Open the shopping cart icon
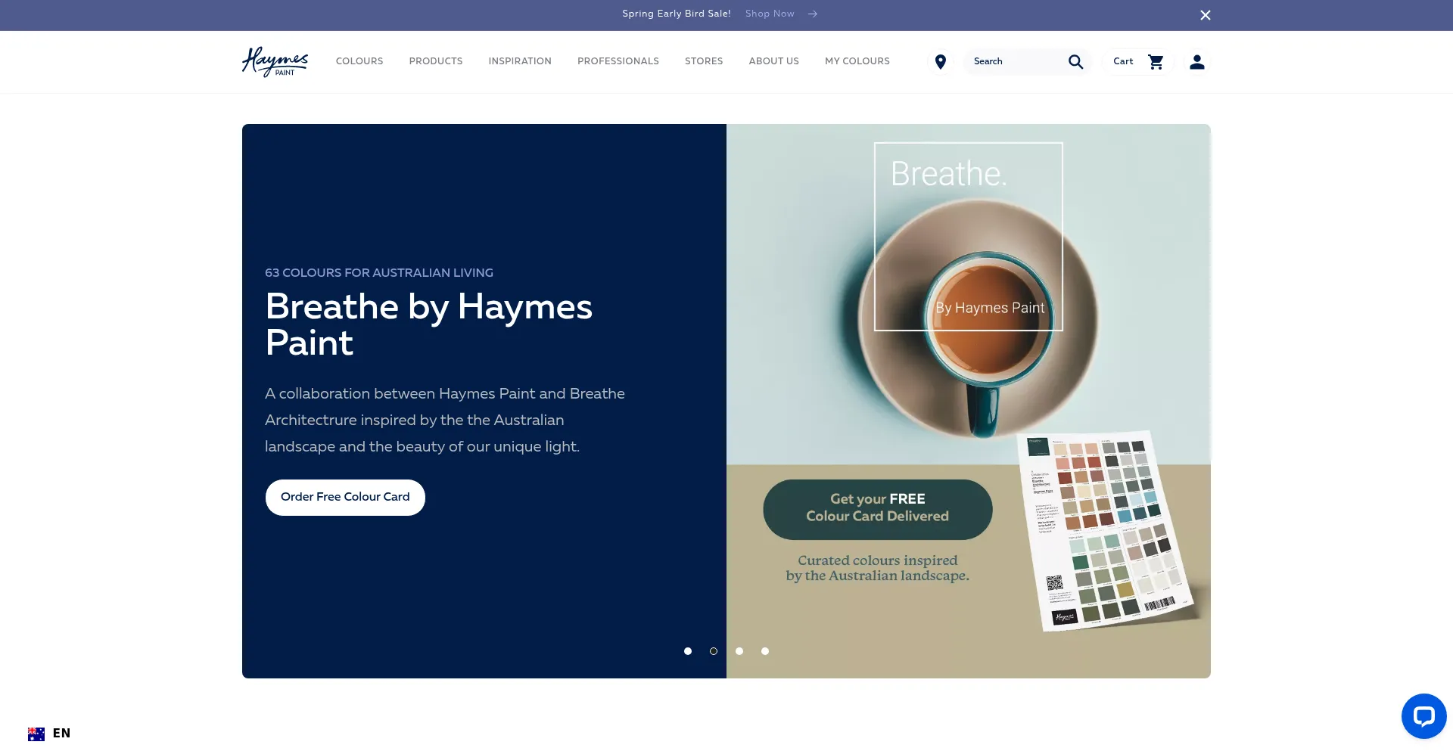 1156,62
